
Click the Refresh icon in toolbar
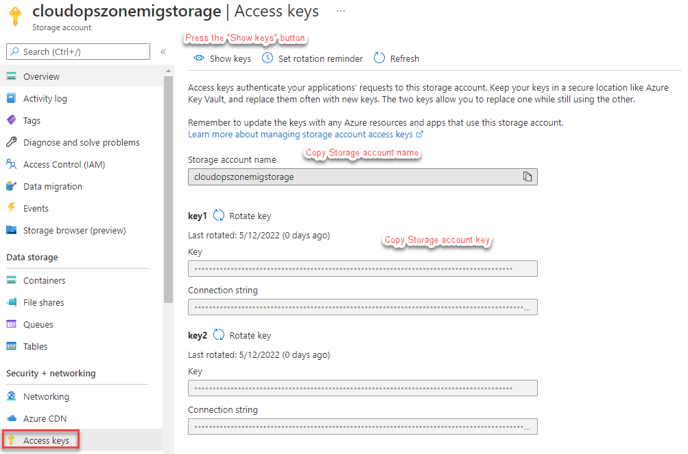(x=379, y=58)
